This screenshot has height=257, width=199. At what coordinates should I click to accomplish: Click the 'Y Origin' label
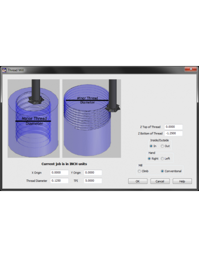(76, 173)
